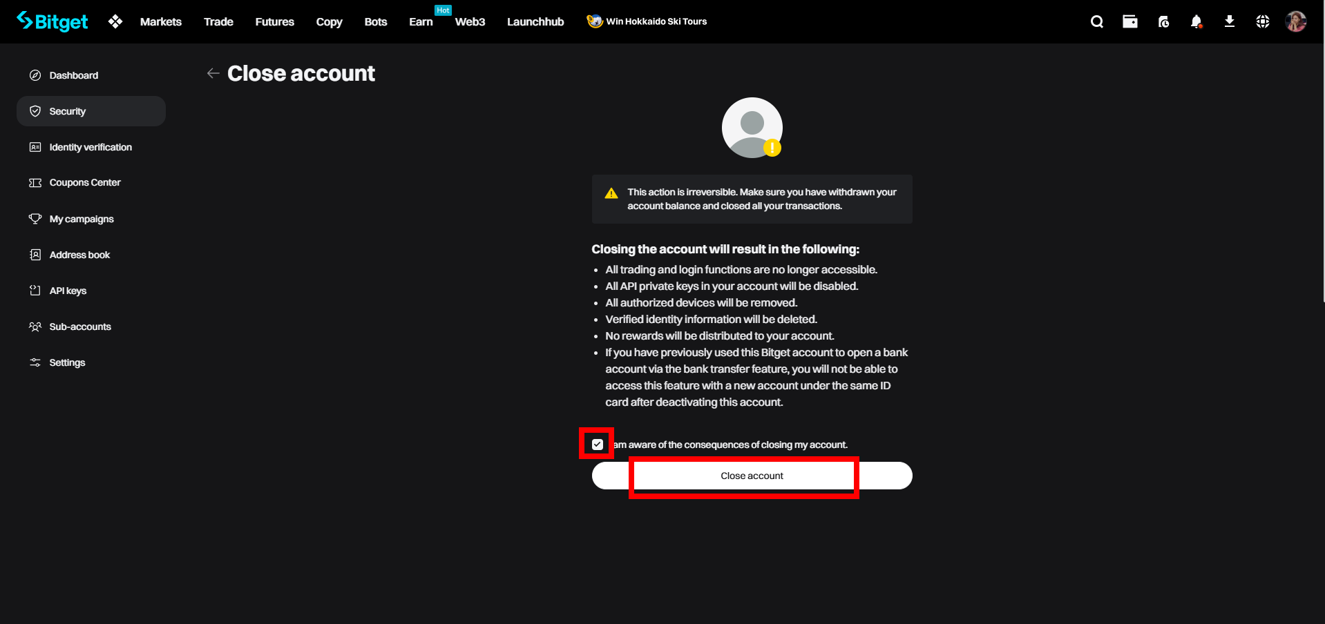
Task: Open the Earn menu
Action: tap(421, 21)
